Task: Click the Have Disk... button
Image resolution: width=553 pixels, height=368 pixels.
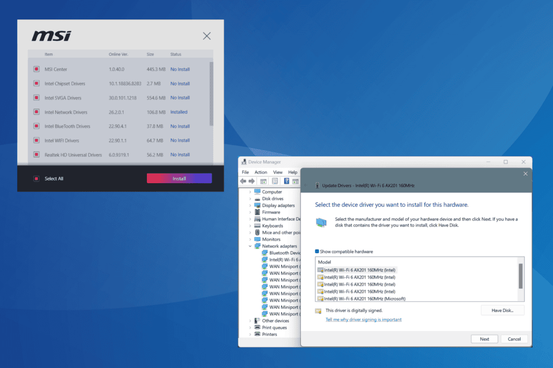Action: pos(502,310)
